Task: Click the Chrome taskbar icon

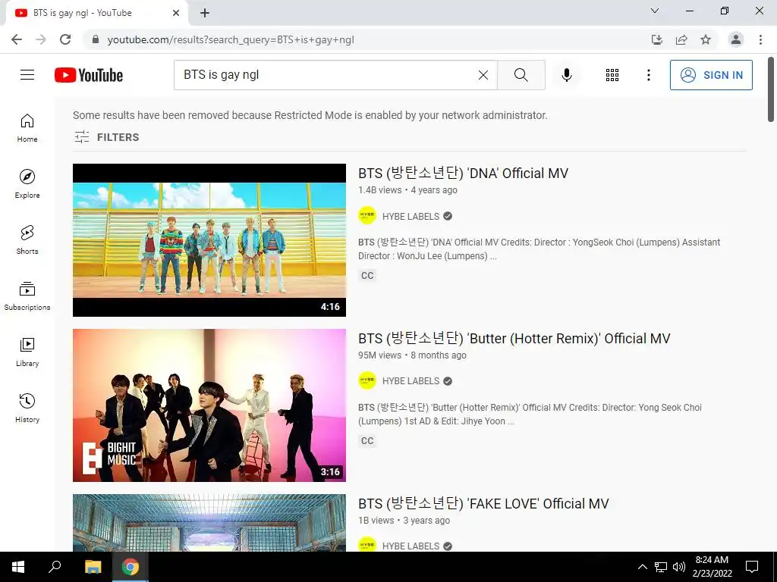Action: [x=131, y=567]
